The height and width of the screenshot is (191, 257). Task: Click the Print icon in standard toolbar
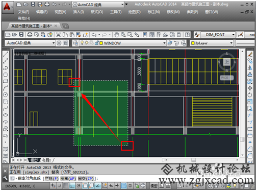point(30,35)
